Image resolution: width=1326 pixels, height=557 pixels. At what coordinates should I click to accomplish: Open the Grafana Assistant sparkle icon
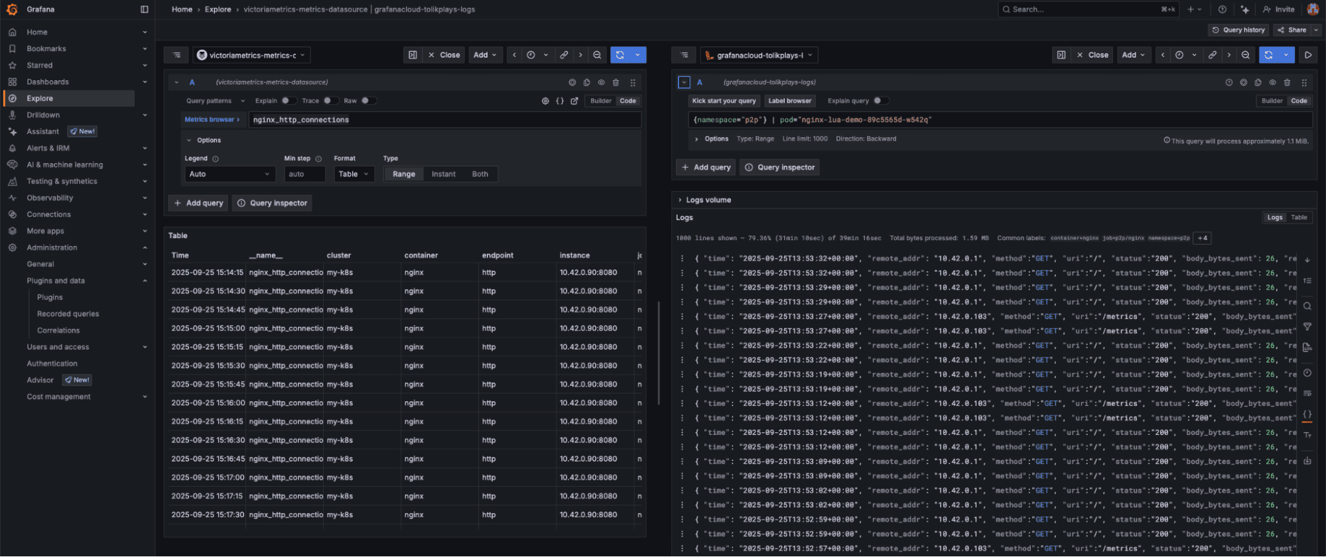(x=1244, y=9)
